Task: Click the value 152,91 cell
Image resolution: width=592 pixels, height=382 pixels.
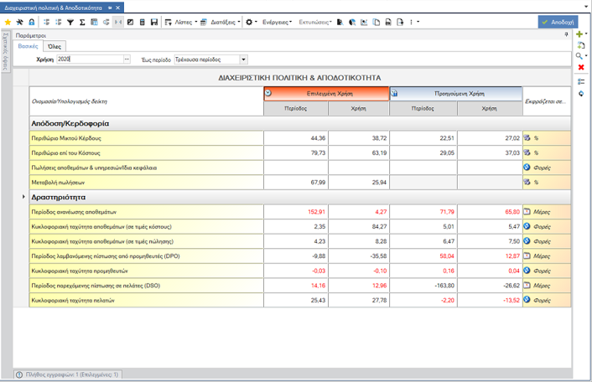Action: pyautogui.click(x=296, y=212)
